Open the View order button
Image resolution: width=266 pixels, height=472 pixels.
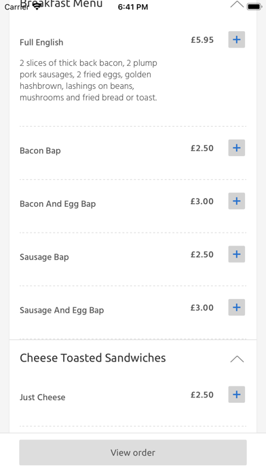coord(133,452)
